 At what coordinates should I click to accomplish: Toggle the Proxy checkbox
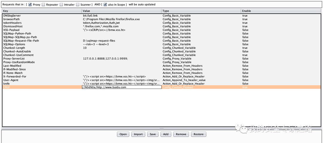[30, 4]
